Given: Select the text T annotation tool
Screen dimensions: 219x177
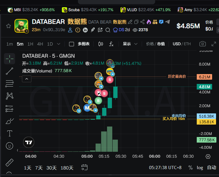Looking at the screenshot, I should (x=9, y=133).
